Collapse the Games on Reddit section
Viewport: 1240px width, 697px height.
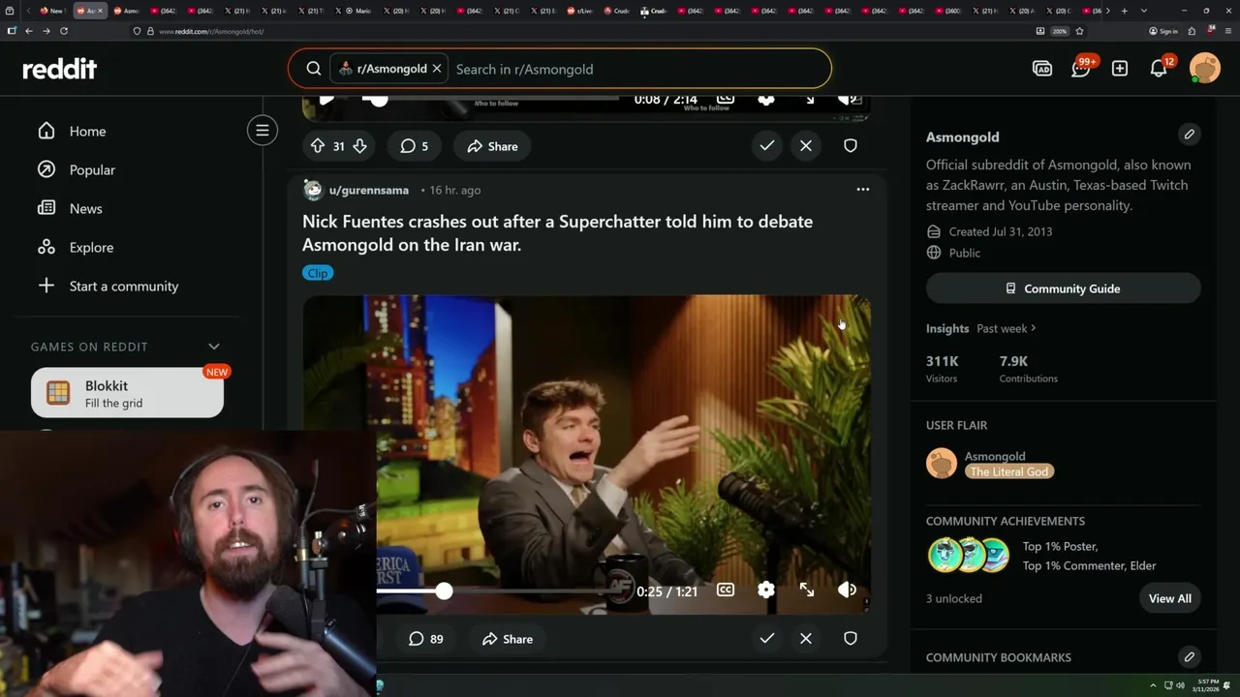214,347
